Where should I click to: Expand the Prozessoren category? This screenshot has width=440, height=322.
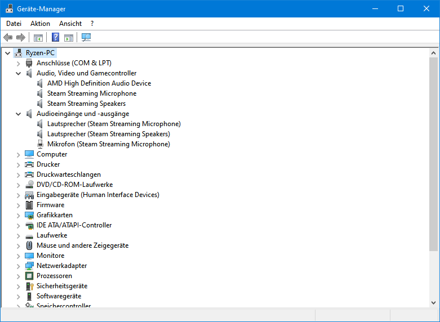pyautogui.click(x=18, y=276)
